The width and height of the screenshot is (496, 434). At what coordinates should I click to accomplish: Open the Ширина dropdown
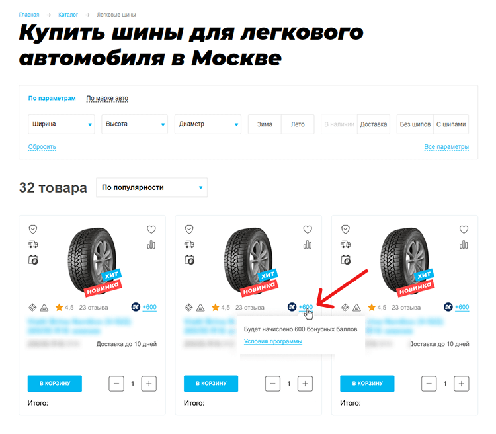[62, 124]
